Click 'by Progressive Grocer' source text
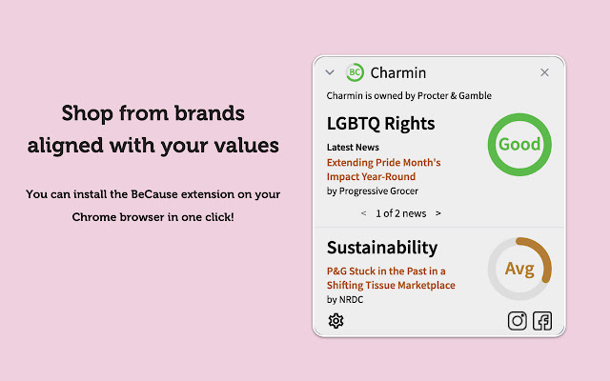This screenshot has width=610, height=381. pos(373,190)
